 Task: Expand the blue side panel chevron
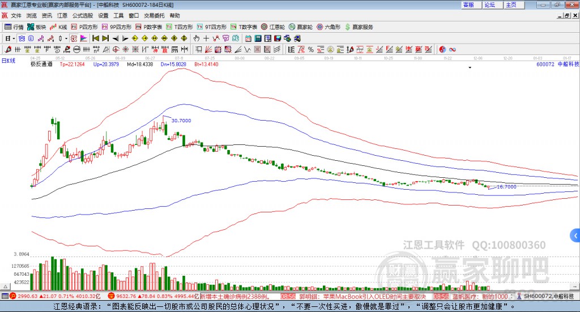tap(575, 236)
